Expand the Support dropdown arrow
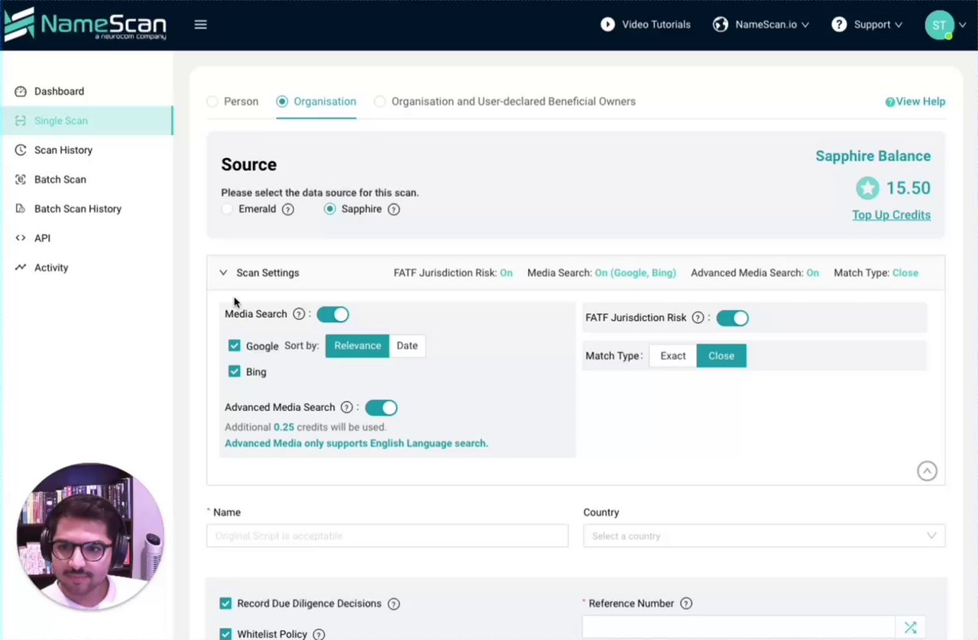Screen dimensions: 978x640 899,25
